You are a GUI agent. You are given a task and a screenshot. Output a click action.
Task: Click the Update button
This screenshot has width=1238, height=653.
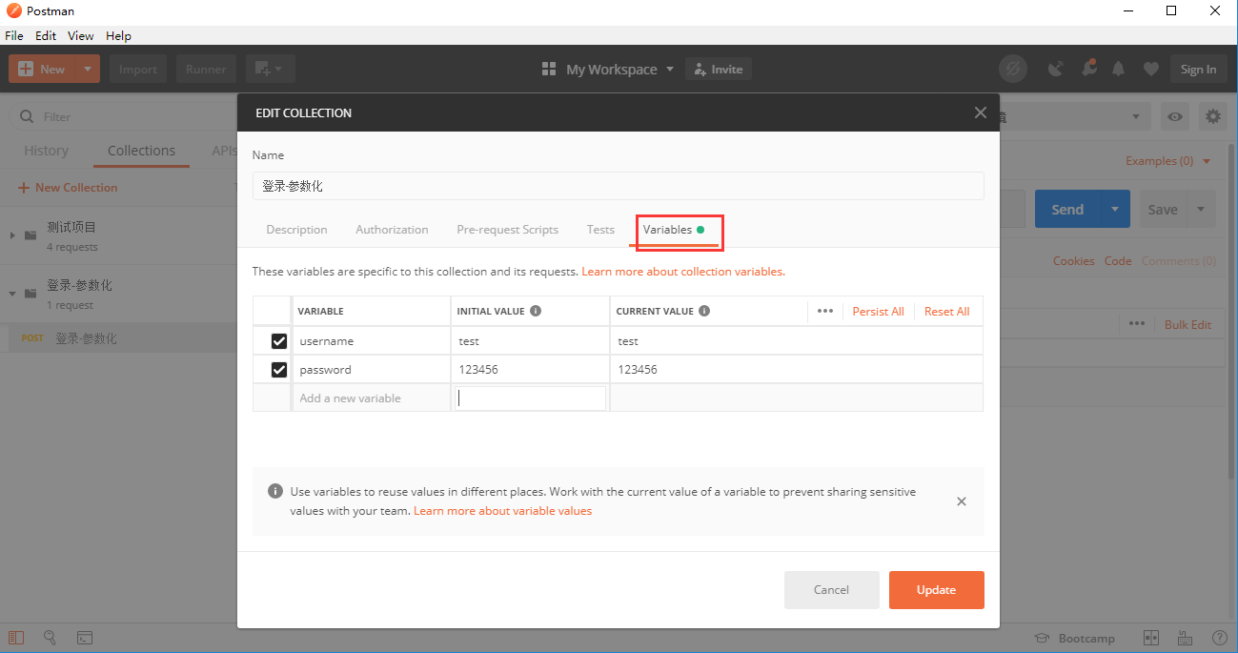pyautogui.click(x=936, y=589)
